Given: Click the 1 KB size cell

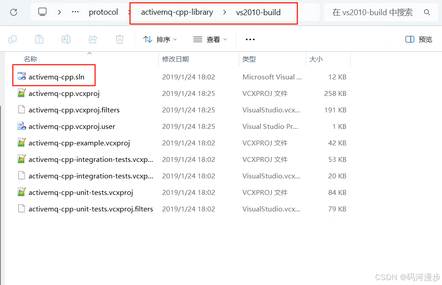Looking at the screenshot, I should [x=339, y=127].
